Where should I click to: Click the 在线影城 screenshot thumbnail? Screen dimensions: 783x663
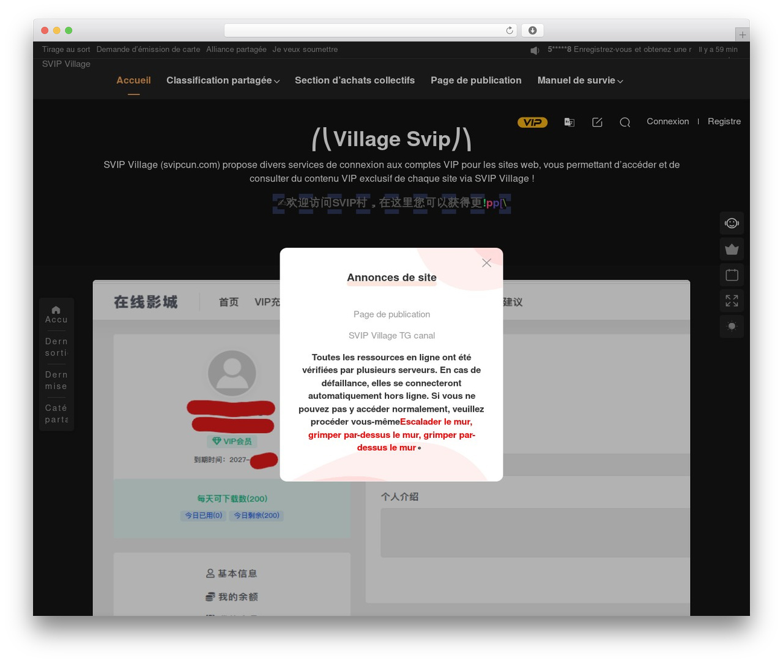point(391,448)
